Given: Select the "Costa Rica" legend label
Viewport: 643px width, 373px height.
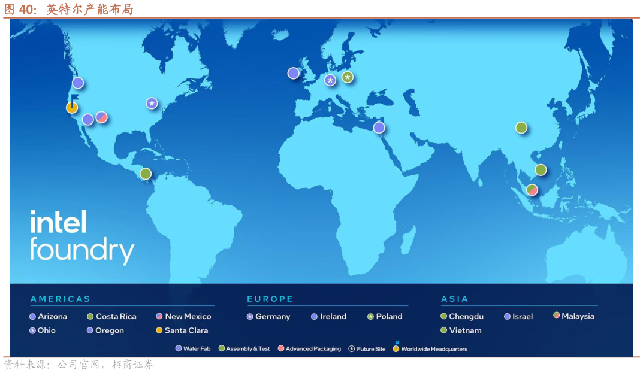Looking at the screenshot, I should (x=116, y=317).
